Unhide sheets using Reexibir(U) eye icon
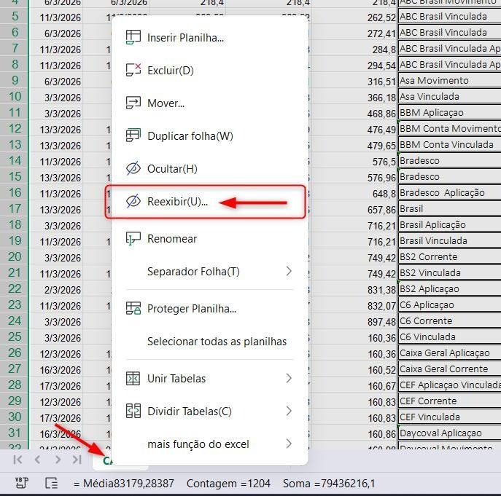Screen dimensions: 501x496 [133, 202]
